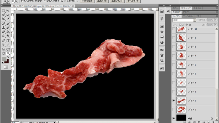Select the Rectangular Marquee tool
Viewport: 219px width, 123px height.
pyautogui.click(x=3, y=11)
